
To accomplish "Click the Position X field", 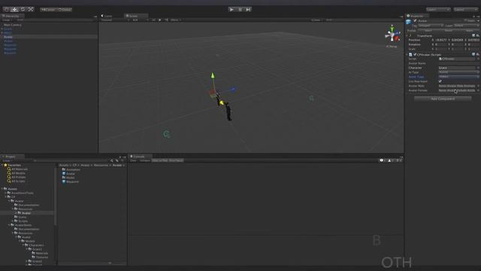I will [x=441, y=40].
